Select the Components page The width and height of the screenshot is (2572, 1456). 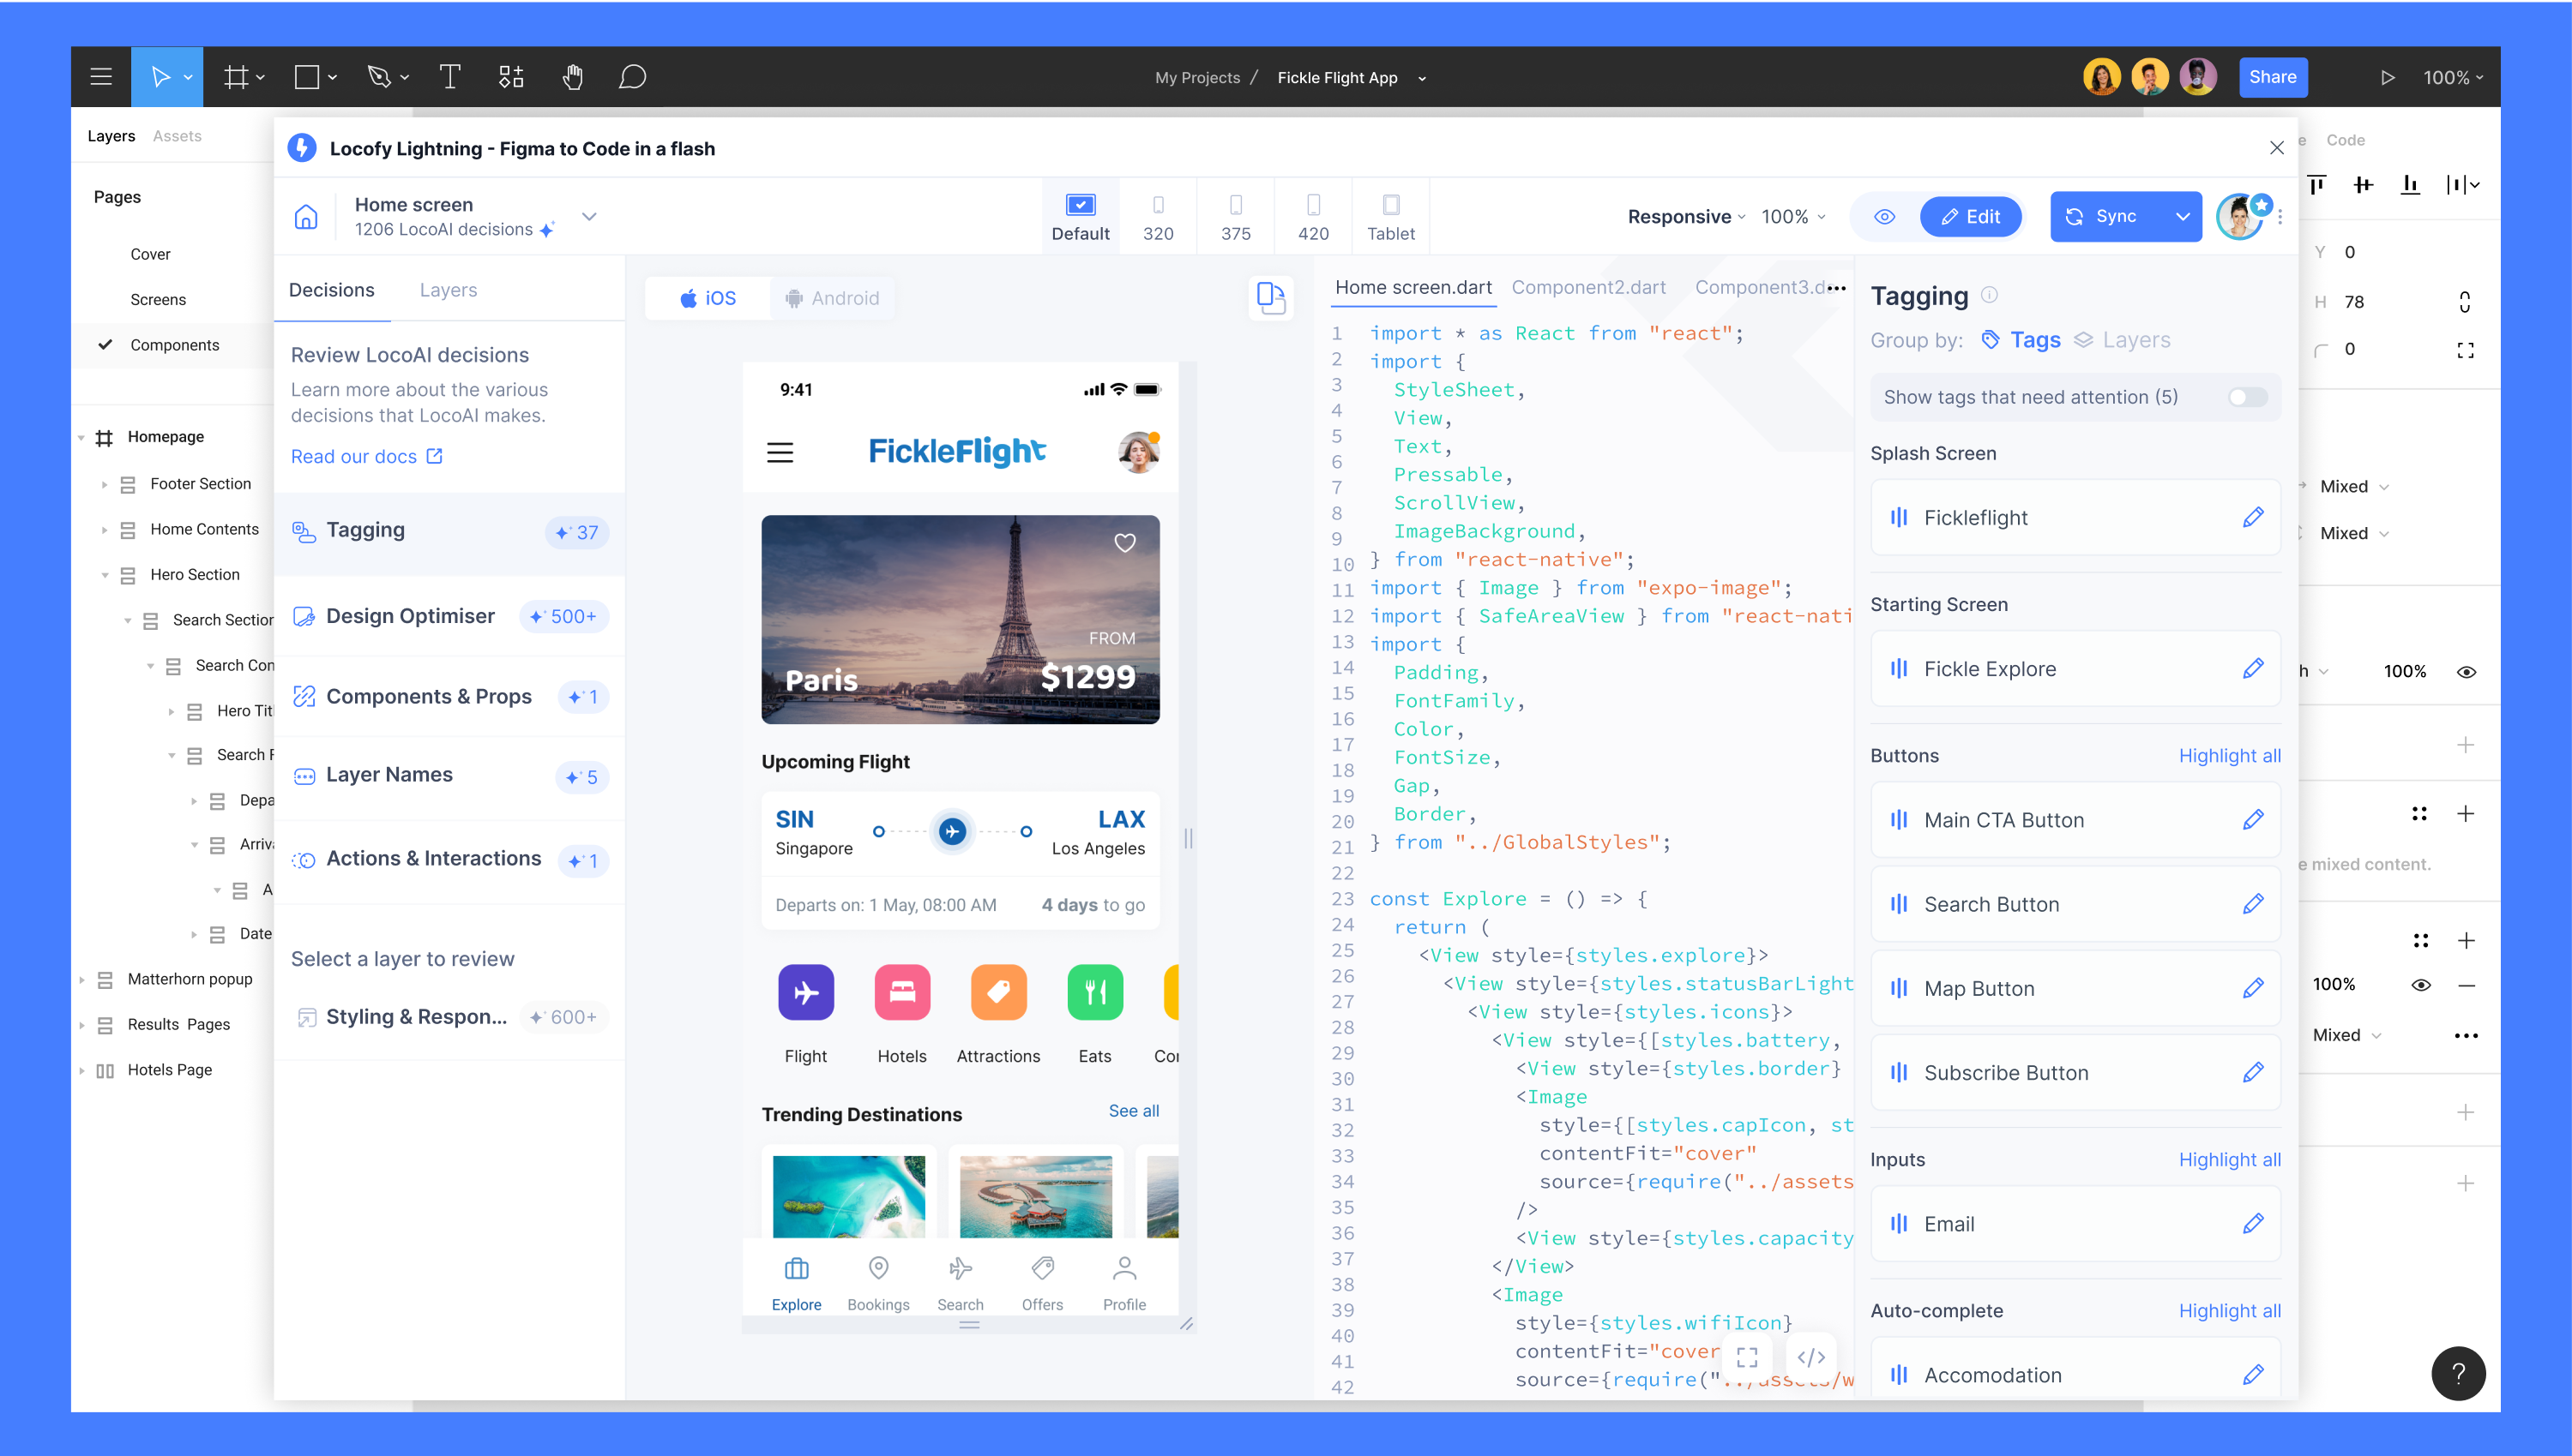pos(174,345)
